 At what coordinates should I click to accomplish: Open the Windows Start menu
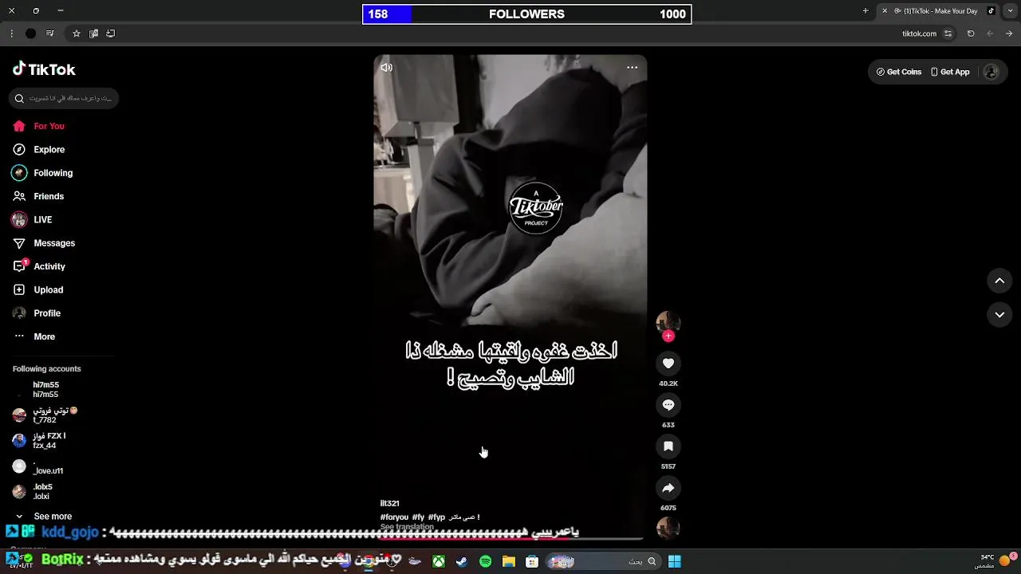click(674, 561)
